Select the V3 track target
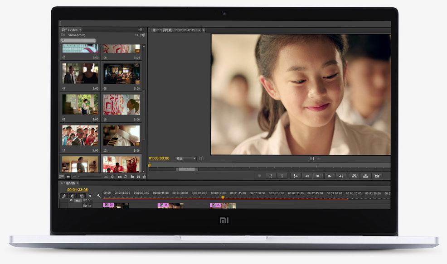447x264 pixels. pyautogui.click(x=78, y=201)
